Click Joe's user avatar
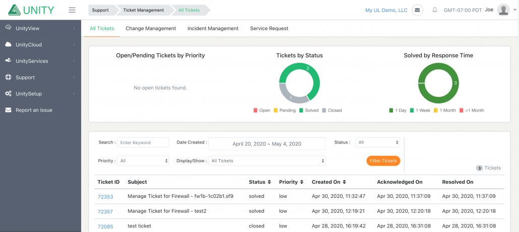This screenshot has height=232, width=519. coord(503,10)
